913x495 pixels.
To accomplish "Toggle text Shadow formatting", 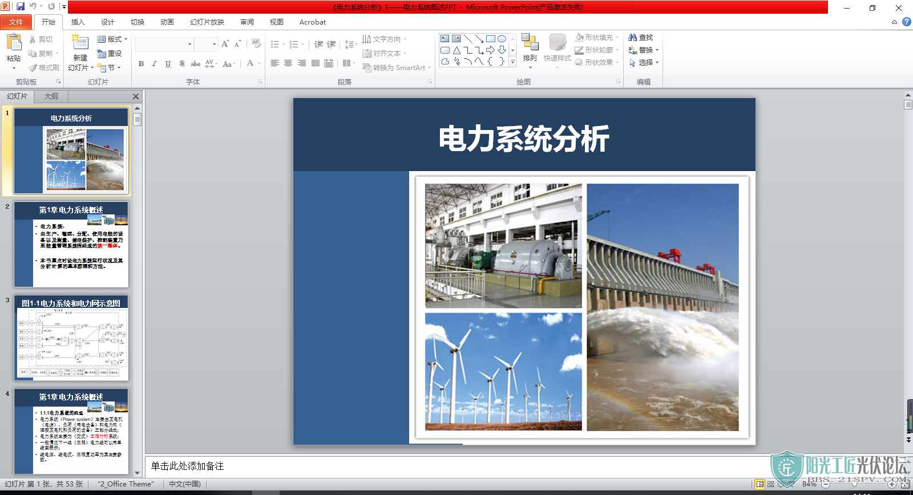I will tap(182, 64).
